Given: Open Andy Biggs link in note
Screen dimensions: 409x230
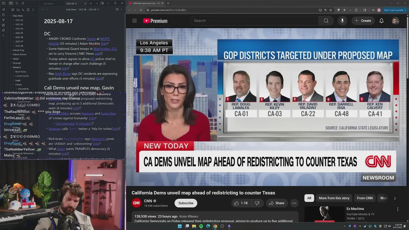Looking at the screenshot, I should click(63, 73).
